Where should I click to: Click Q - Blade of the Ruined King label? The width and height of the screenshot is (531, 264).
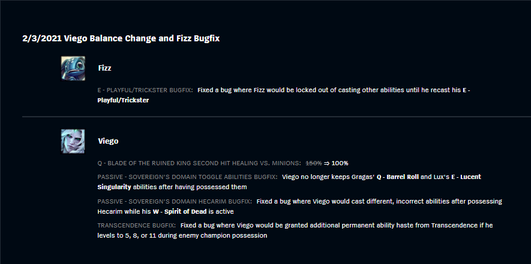(199, 163)
